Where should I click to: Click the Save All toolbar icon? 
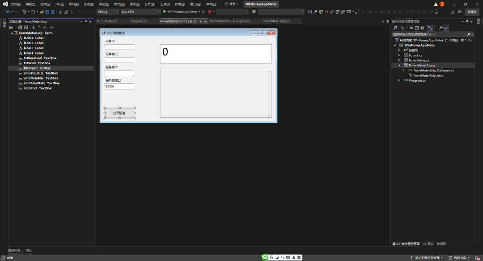(53, 12)
